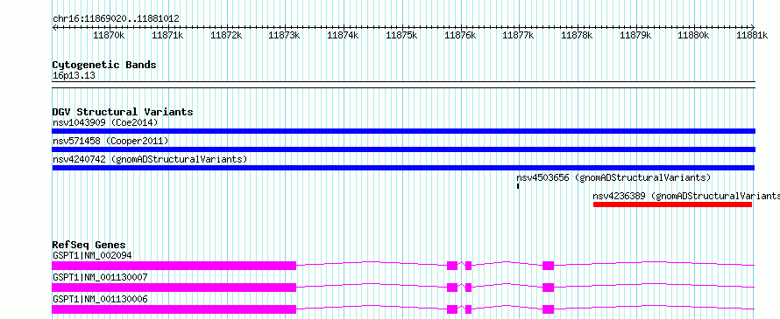Click the 11872k ruler label

coord(226,35)
